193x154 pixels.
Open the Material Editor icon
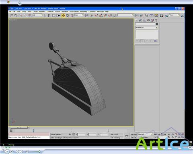tap(162, 16)
